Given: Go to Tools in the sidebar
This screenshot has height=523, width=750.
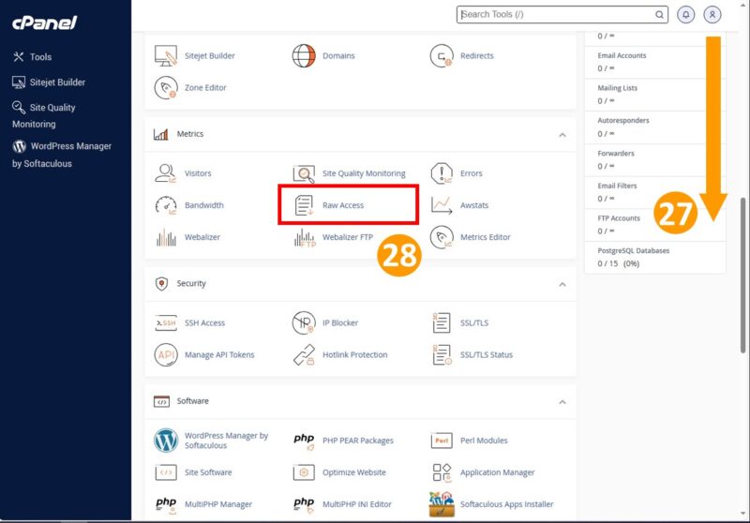Looking at the screenshot, I should coord(33,57).
